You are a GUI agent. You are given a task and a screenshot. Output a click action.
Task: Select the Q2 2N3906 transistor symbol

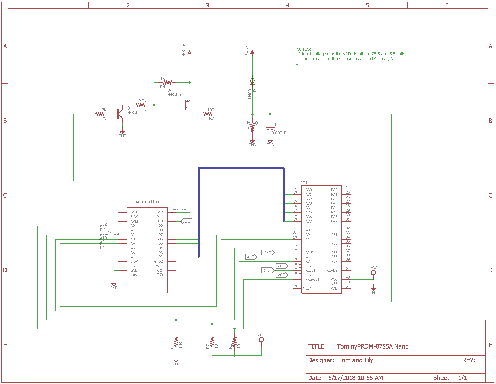[187, 105]
